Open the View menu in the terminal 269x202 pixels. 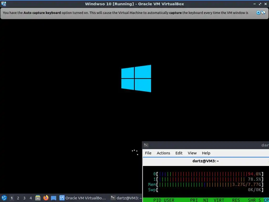(192, 153)
